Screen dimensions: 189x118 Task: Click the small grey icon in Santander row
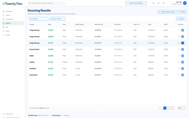point(179,75)
